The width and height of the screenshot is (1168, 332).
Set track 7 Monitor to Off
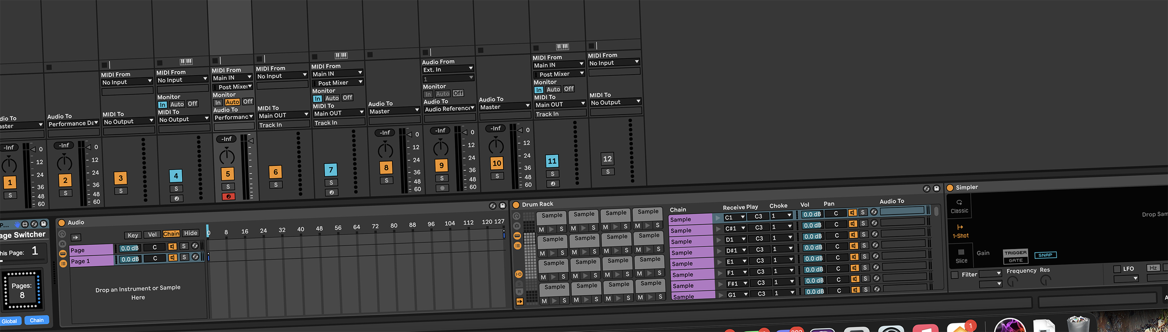348,98
